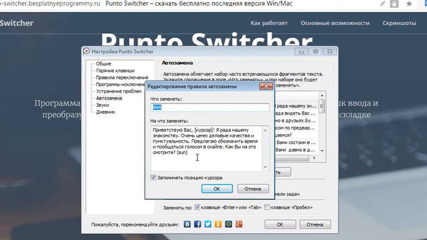This screenshot has height=240, width=427.
Task: Share via the Twitter icon
Action: click(x=207, y=224)
